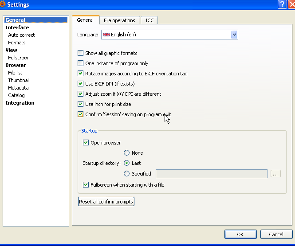The width and height of the screenshot is (295, 246).
Task: Select None startup directory option
Action: tap(127, 153)
